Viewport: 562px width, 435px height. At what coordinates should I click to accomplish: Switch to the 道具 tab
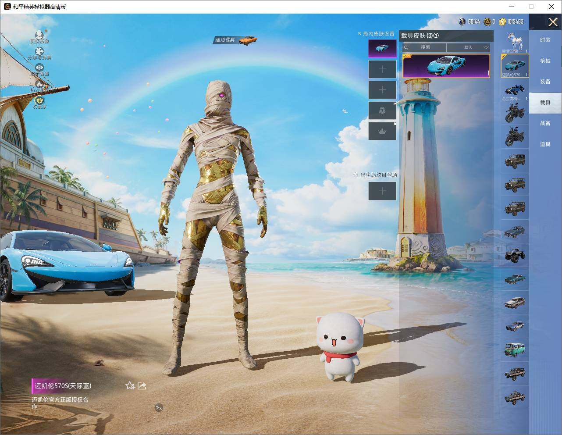545,144
